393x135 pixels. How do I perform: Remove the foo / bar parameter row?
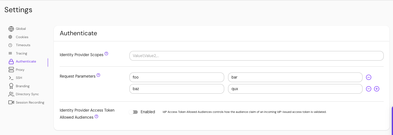click(x=369, y=77)
